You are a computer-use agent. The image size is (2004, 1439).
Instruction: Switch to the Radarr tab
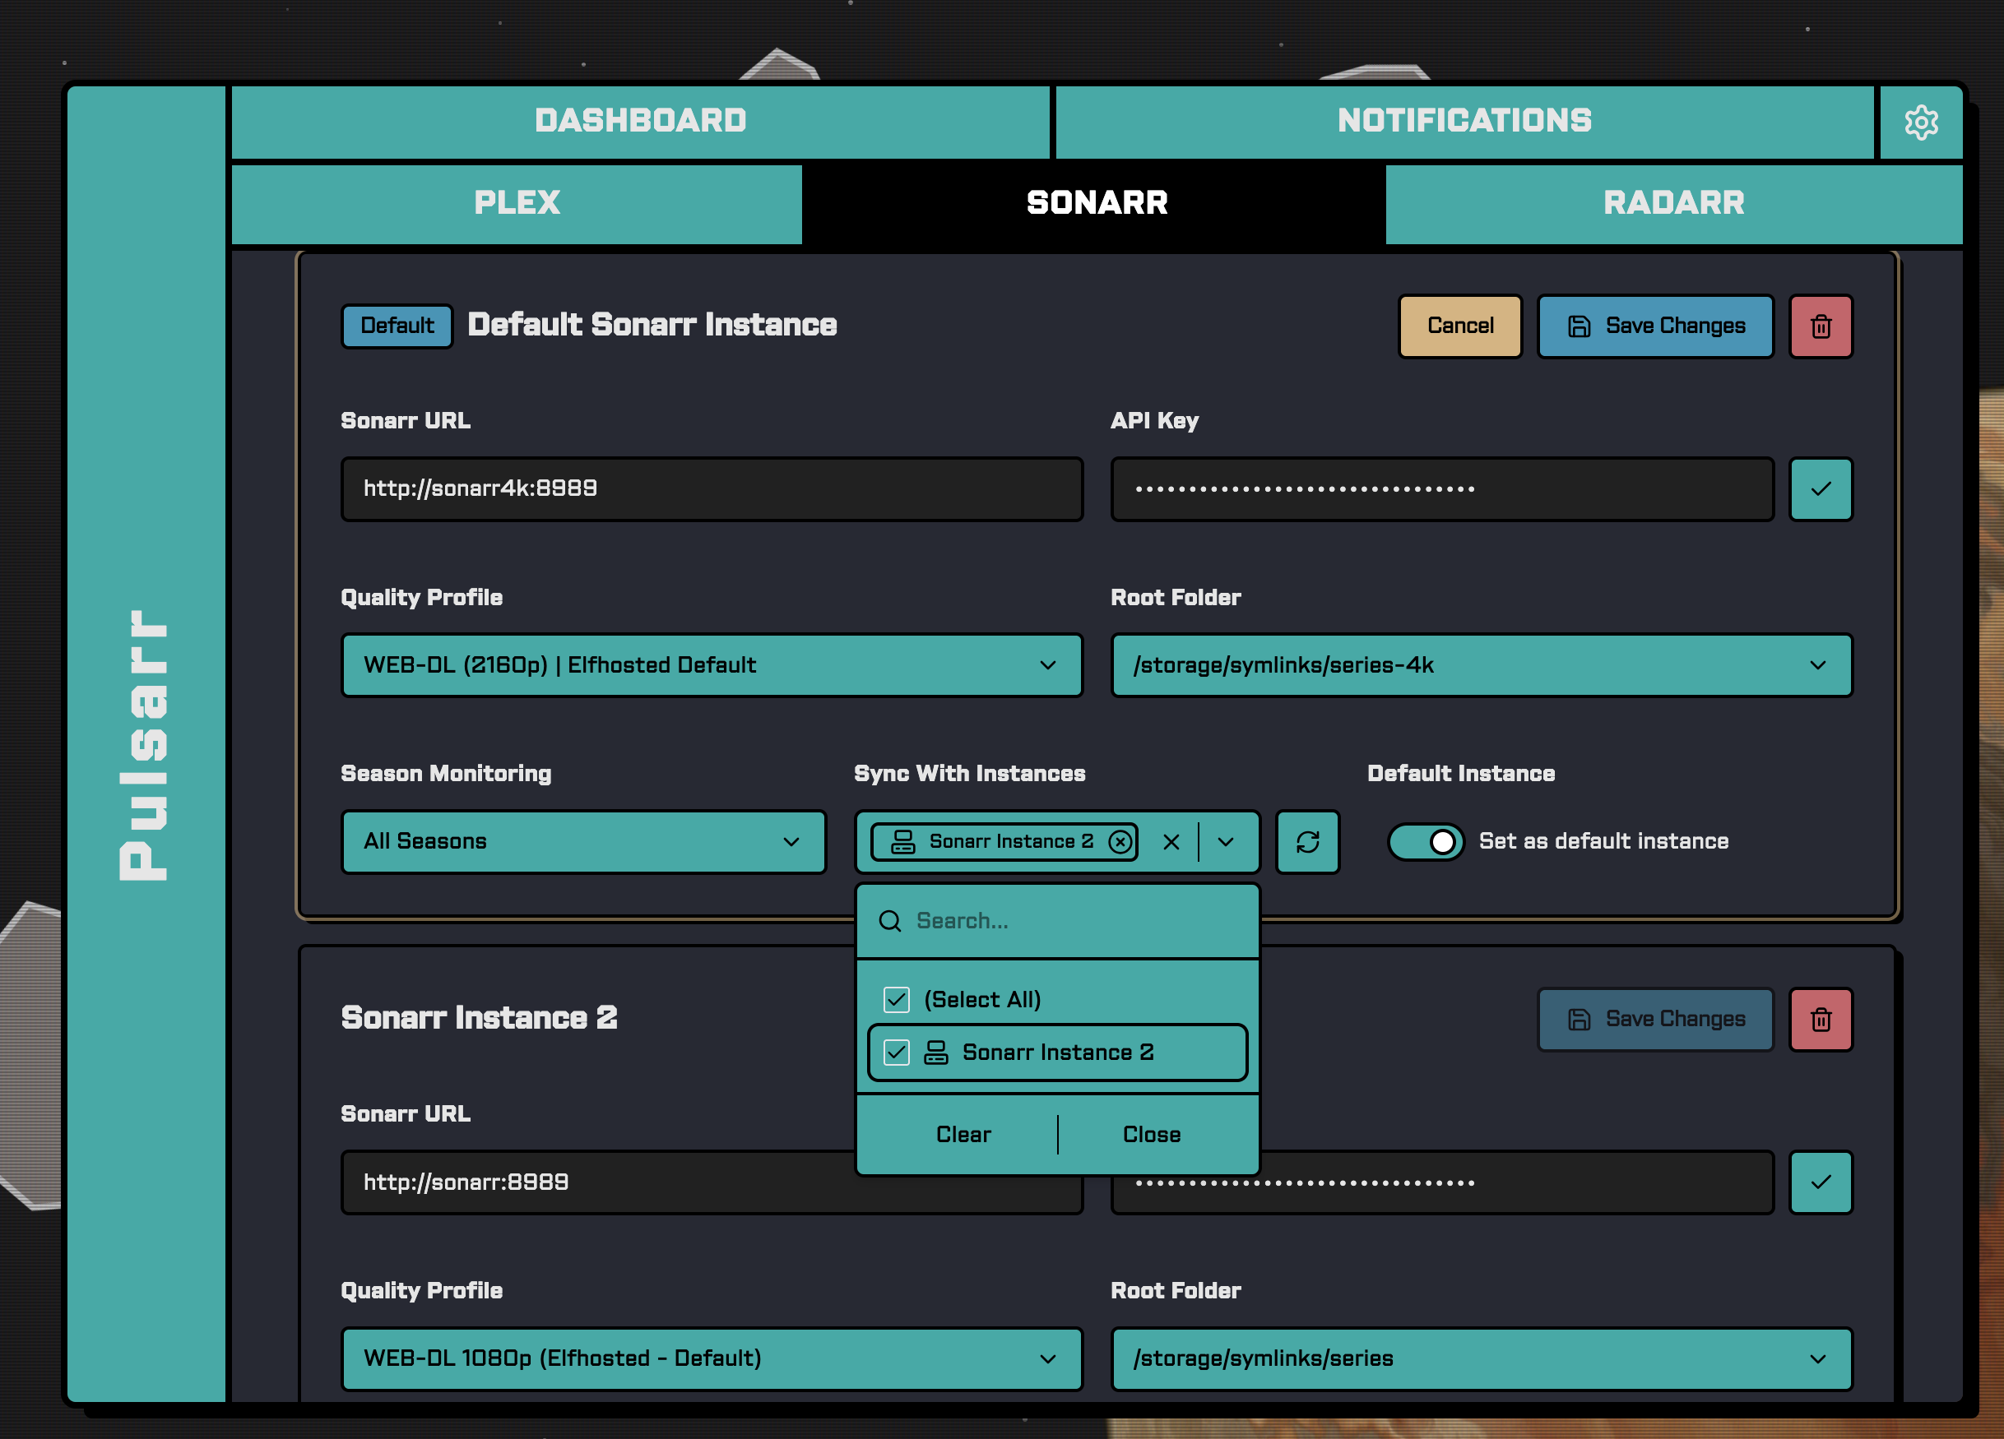(1673, 203)
